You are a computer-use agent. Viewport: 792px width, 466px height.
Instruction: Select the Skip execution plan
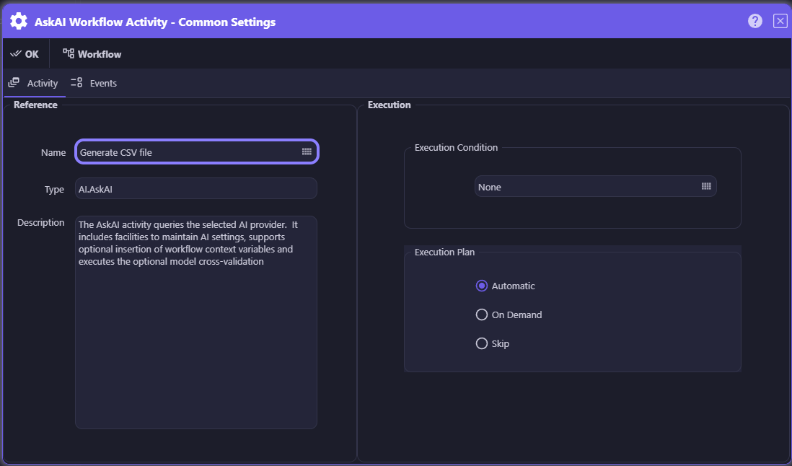point(493,343)
